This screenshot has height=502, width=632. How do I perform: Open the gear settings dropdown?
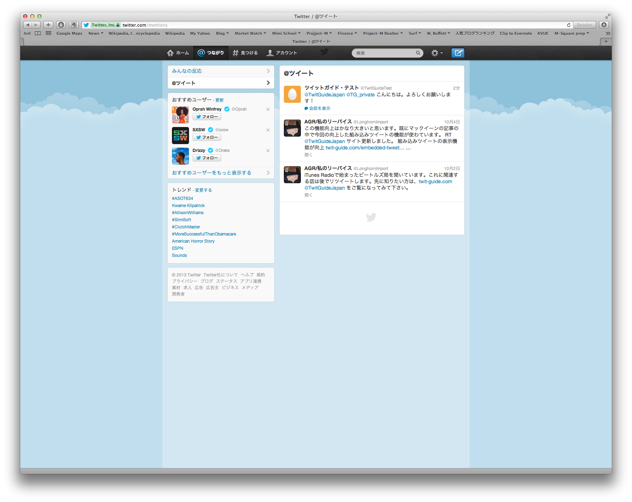[x=437, y=53]
